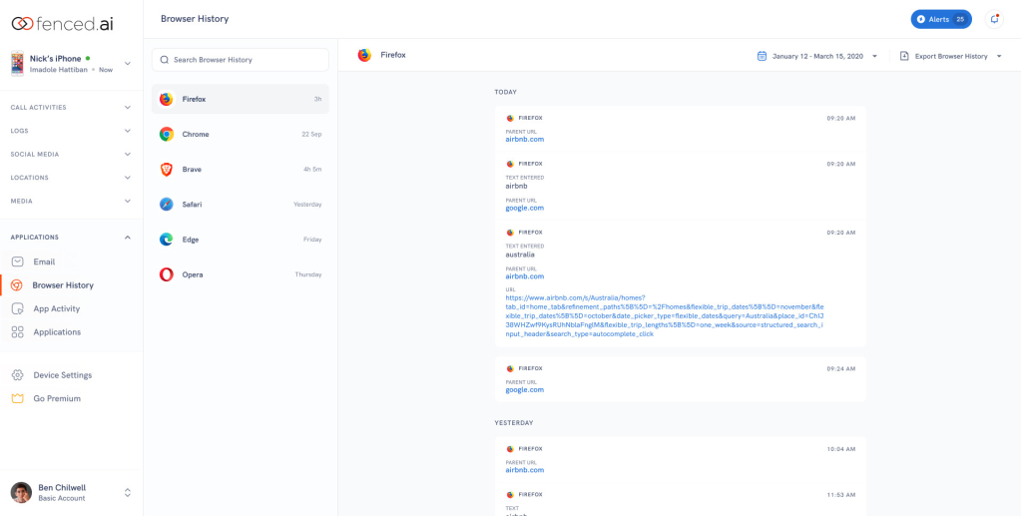Image resolution: width=1021 pixels, height=516 pixels.
Task: Select Edge in the browser list
Action: point(241,240)
